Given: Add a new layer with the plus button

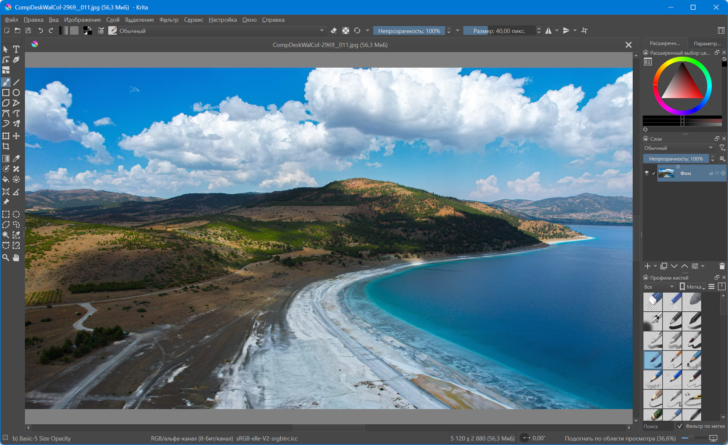Looking at the screenshot, I should [647, 266].
